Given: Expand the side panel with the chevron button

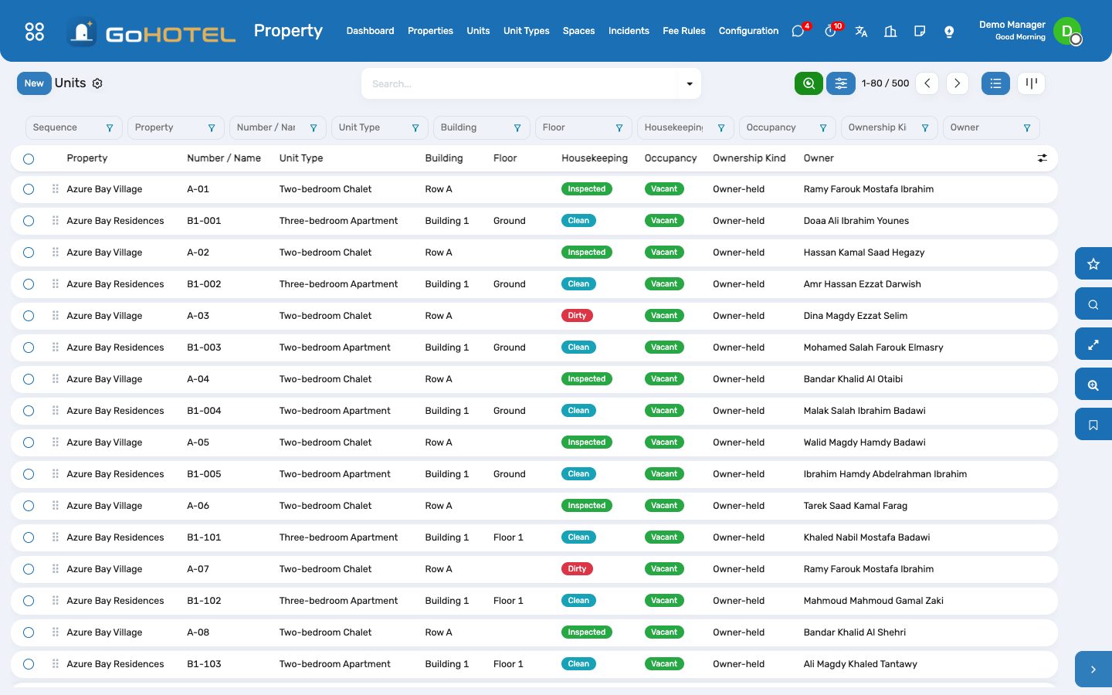Looking at the screenshot, I should tap(1093, 670).
